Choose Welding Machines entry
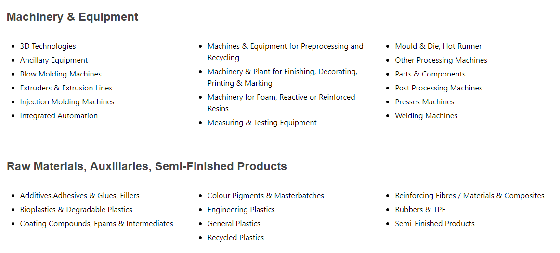 click(x=426, y=115)
